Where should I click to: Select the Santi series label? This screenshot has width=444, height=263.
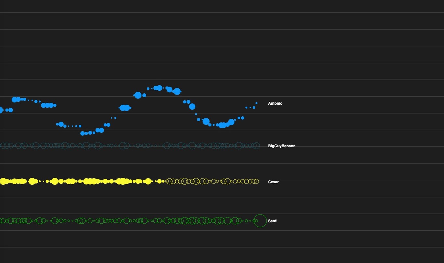click(272, 221)
